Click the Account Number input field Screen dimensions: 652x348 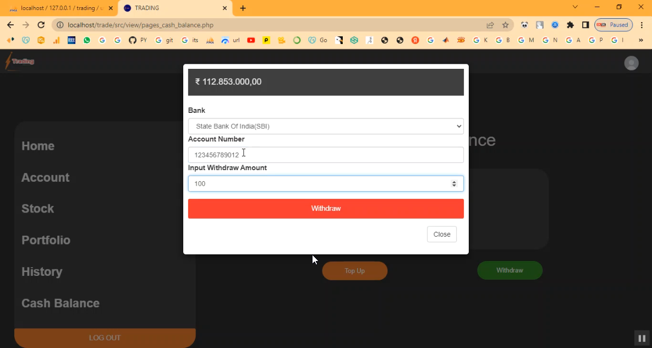[x=326, y=155]
